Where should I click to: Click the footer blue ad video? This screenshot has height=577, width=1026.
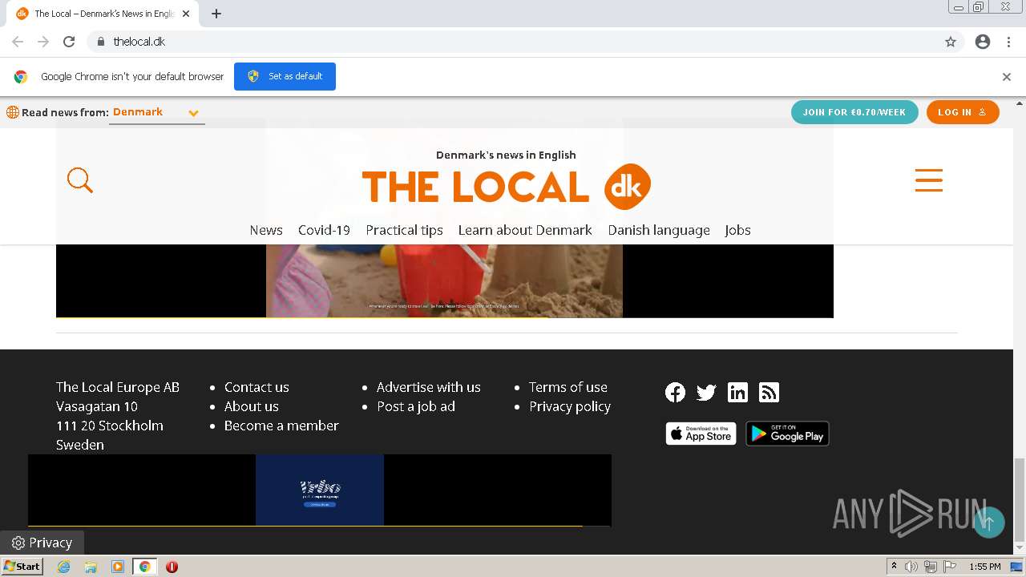click(320, 490)
